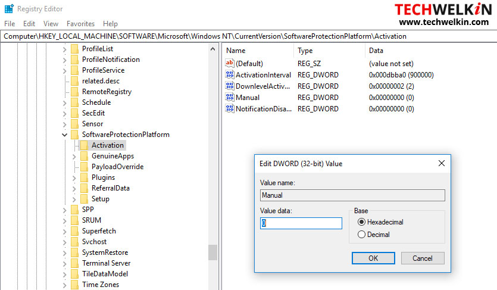This screenshot has height=290, width=497.
Task: Click the SecEdit folder icon
Action: [x=74, y=113]
